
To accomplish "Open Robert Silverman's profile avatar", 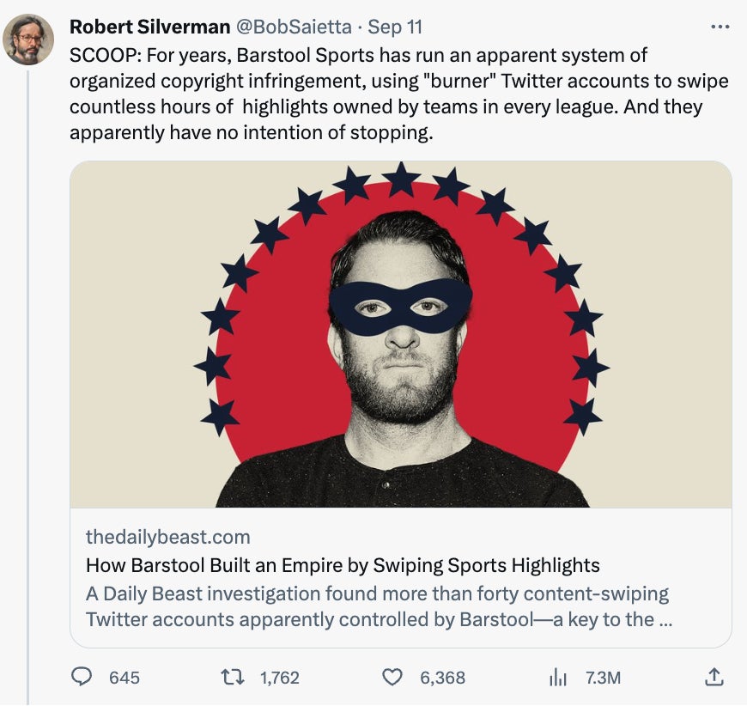I will point(27,40).
